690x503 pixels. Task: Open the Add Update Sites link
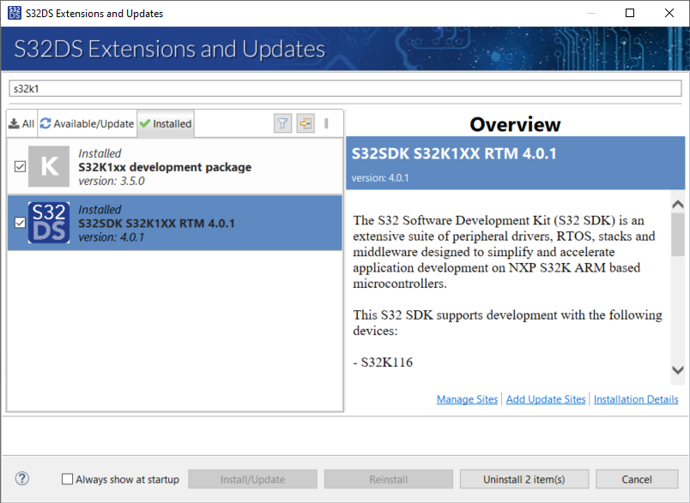tap(546, 399)
